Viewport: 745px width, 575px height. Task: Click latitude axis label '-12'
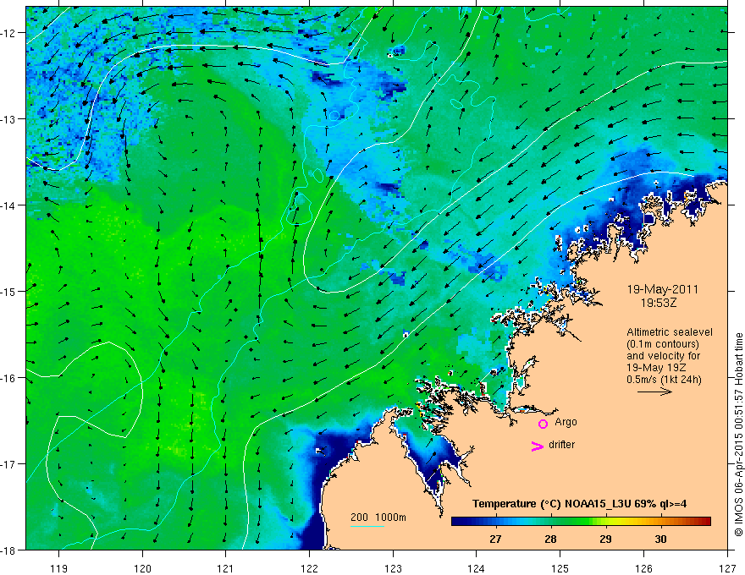9,33
